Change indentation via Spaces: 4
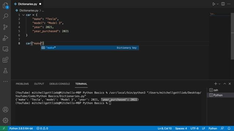The height and width of the screenshot is (131, 234). (181, 128)
